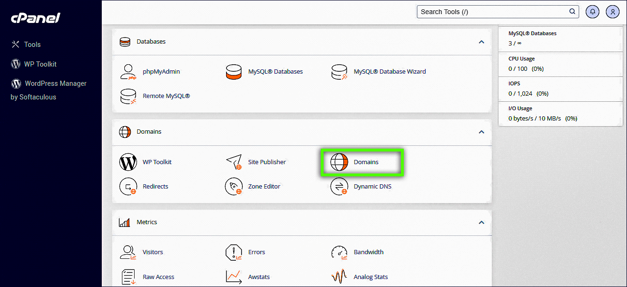This screenshot has width=627, height=287.
Task: Collapse the Databases section
Action: point(481,42)
